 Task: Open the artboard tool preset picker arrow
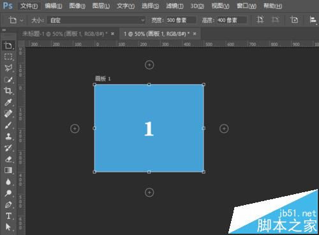(x=22, y=20)
